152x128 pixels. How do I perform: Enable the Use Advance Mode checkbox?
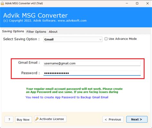[106, 39]
